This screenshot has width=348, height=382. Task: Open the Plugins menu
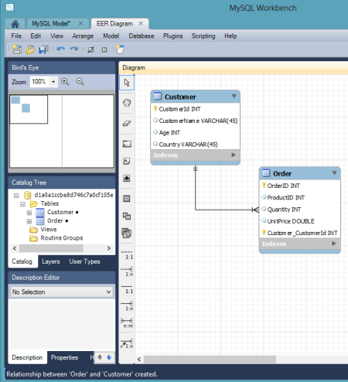[x=172, y=36]
